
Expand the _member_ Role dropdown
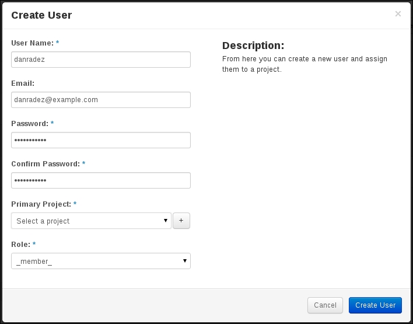point(100,261)
